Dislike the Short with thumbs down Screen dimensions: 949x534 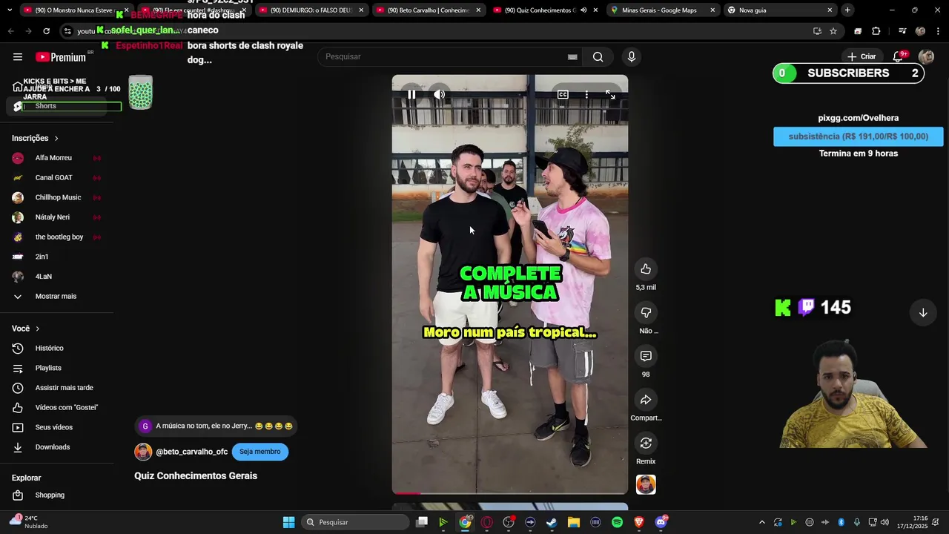click(646, 312)
